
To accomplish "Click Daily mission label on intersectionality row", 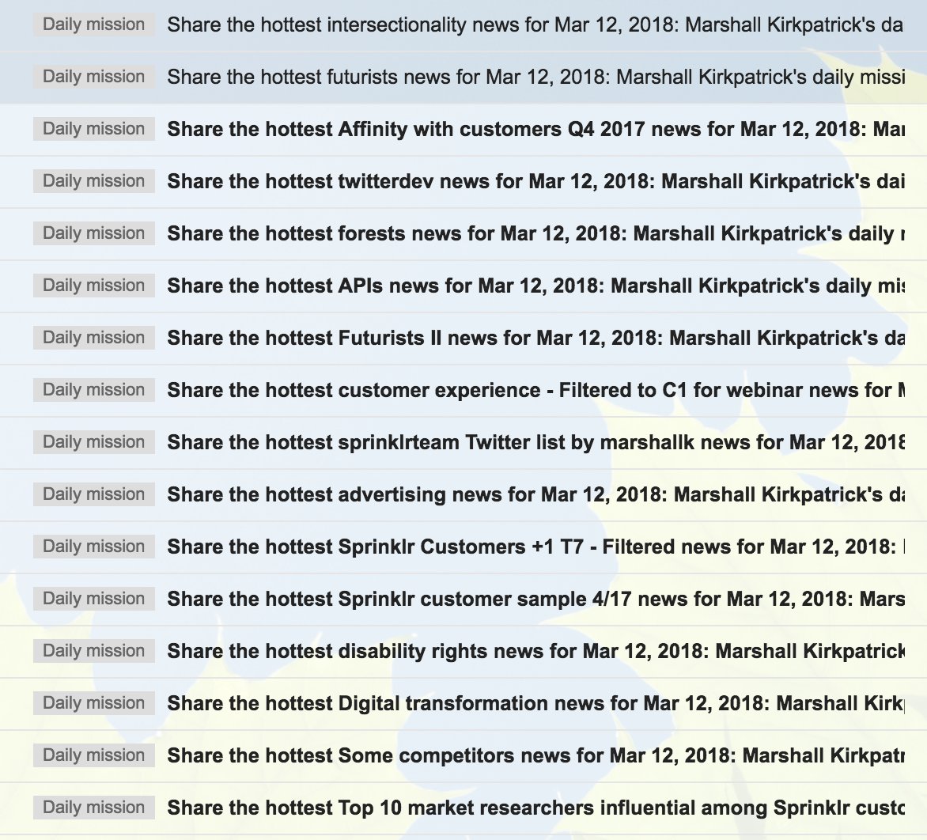I will tap(94, 25).
